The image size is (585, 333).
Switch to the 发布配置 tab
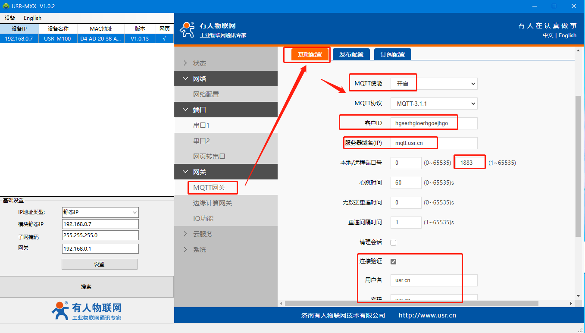click(x=351, y=54)
